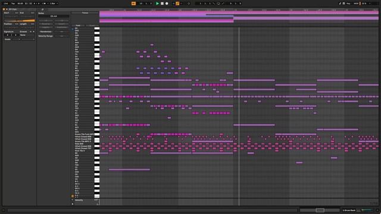Select the Hihat Closed 707 drum lane
The height and width of the screenshot is (214, 381).
coord(85,148)
